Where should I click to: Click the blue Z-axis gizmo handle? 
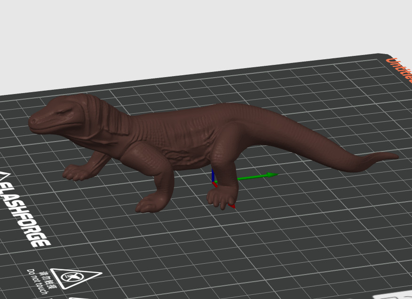(213, 175)
